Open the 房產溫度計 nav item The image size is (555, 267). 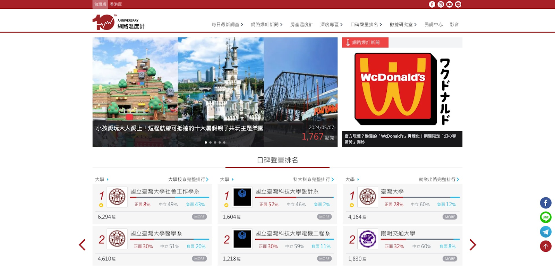tap(301, 25)
